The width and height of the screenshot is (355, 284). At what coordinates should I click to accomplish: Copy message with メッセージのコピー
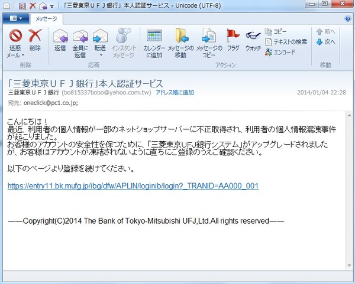tap(209, 43)
